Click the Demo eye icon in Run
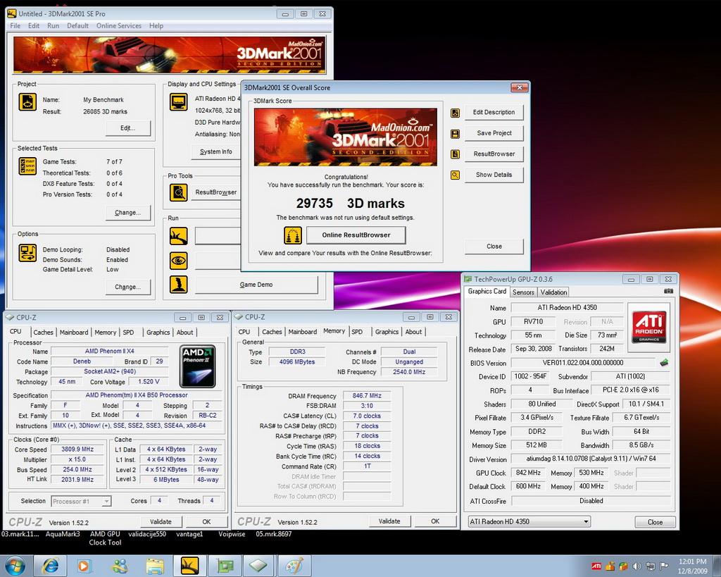This screenshot has width=721, height=577. coord(178,261)
